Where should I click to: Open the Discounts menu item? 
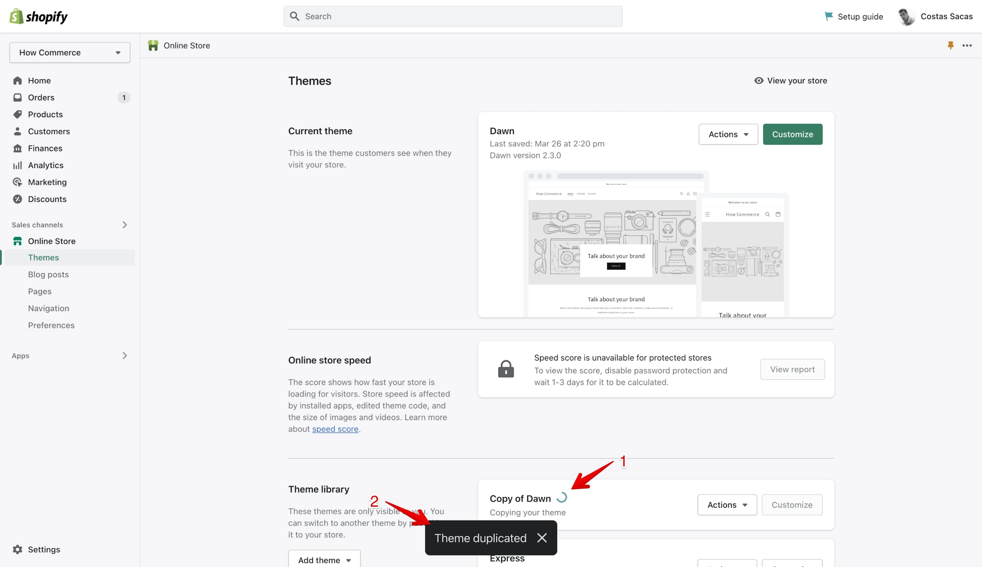(x=47, y=199)
